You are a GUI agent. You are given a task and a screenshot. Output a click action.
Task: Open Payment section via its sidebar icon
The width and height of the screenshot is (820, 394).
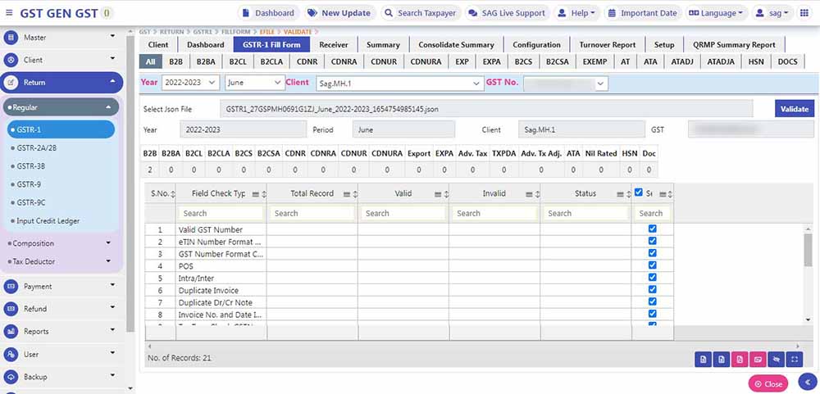coord(11,287)
